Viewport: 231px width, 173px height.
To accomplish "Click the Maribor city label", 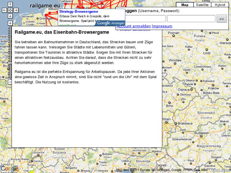I will (157, 151).
